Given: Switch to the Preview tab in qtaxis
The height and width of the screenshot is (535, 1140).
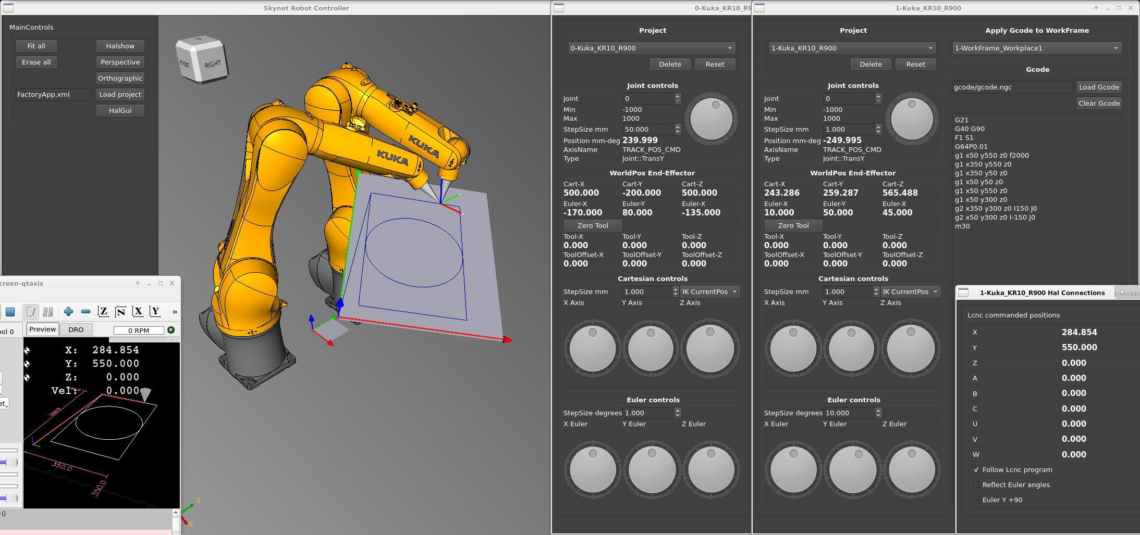Looking at the screenshot, I should pyautogui.click(x=42, y=329).
